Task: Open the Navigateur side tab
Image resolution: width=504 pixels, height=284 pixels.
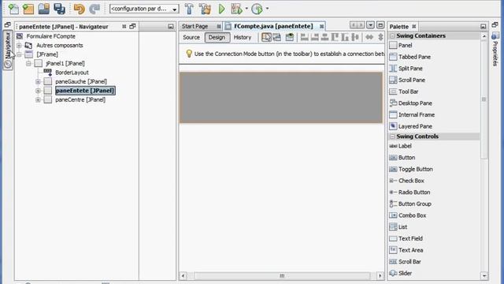Action: 8,50
